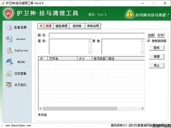
Task: Open 日志查看 label in sidebar
Action: [21, 73]
